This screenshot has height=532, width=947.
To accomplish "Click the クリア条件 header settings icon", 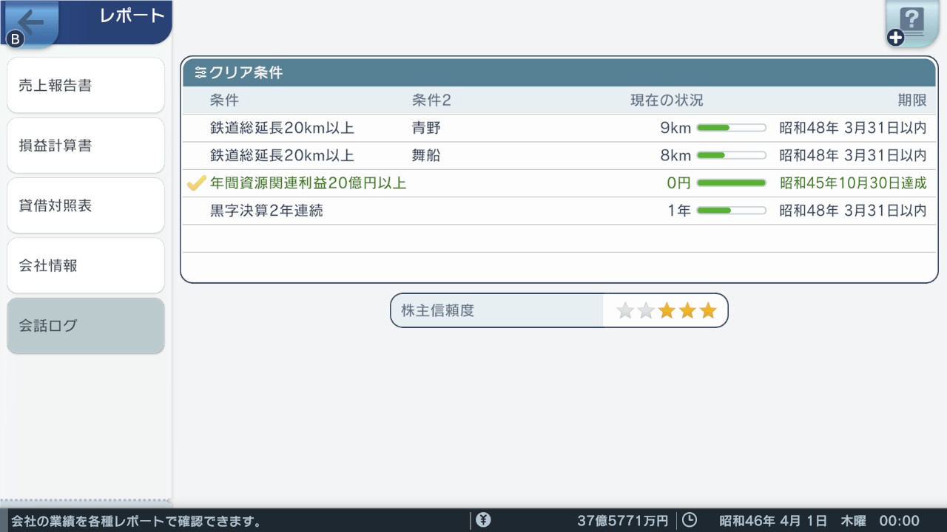I will click(201, 72).
